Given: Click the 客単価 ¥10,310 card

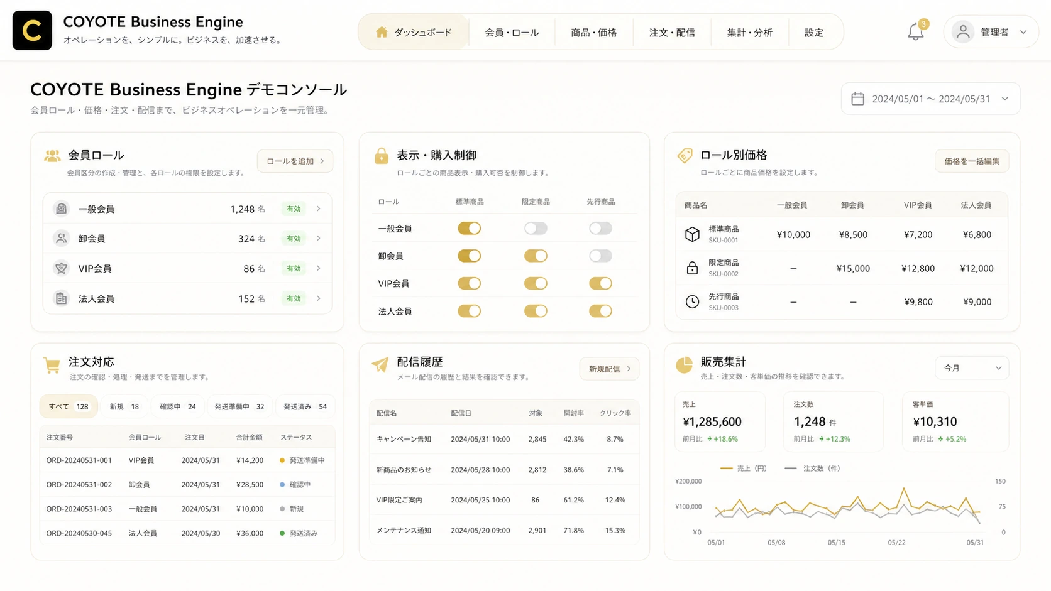Looking at the screenshot, I should coord(955,421).
